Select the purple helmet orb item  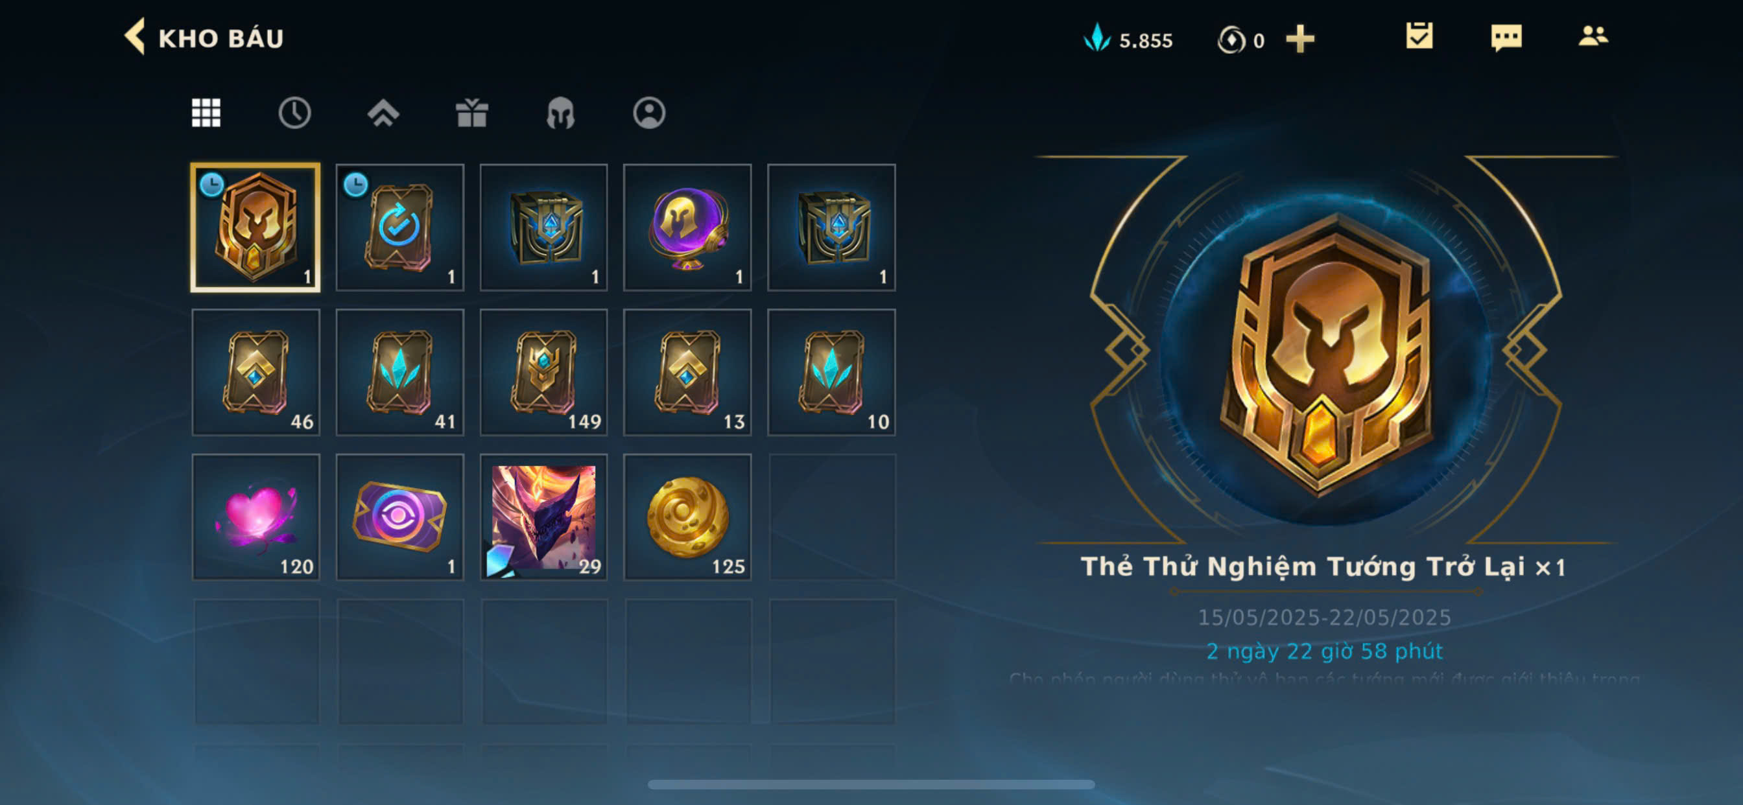click(687, 228)
